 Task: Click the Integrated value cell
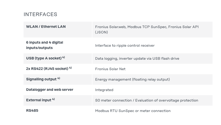click(104, 90)
